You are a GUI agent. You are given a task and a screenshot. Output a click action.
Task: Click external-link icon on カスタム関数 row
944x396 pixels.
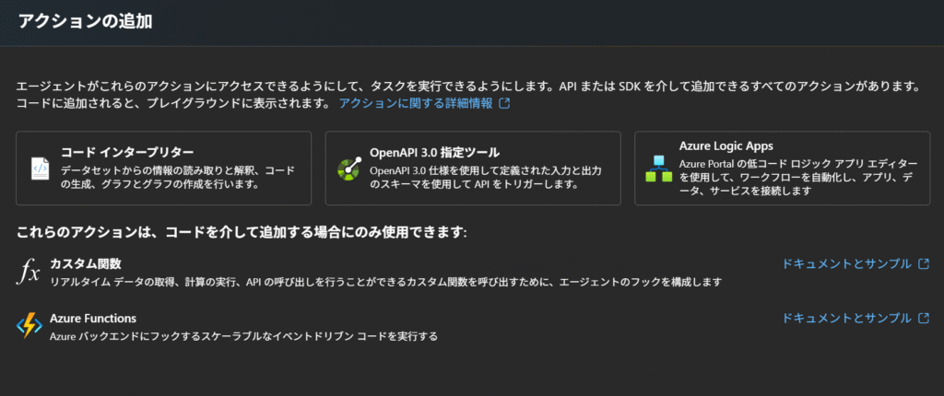pos(924,263)
